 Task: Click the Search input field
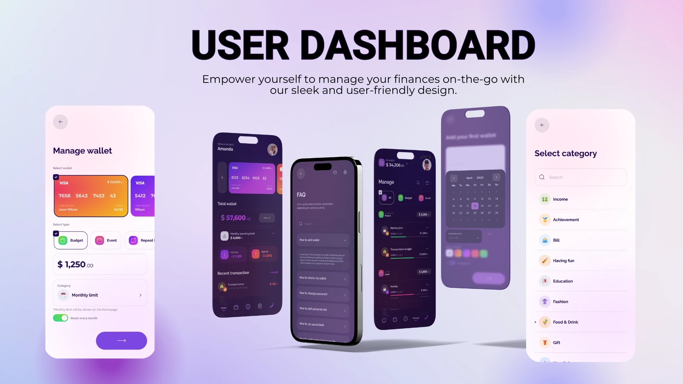tap(581, 177)
